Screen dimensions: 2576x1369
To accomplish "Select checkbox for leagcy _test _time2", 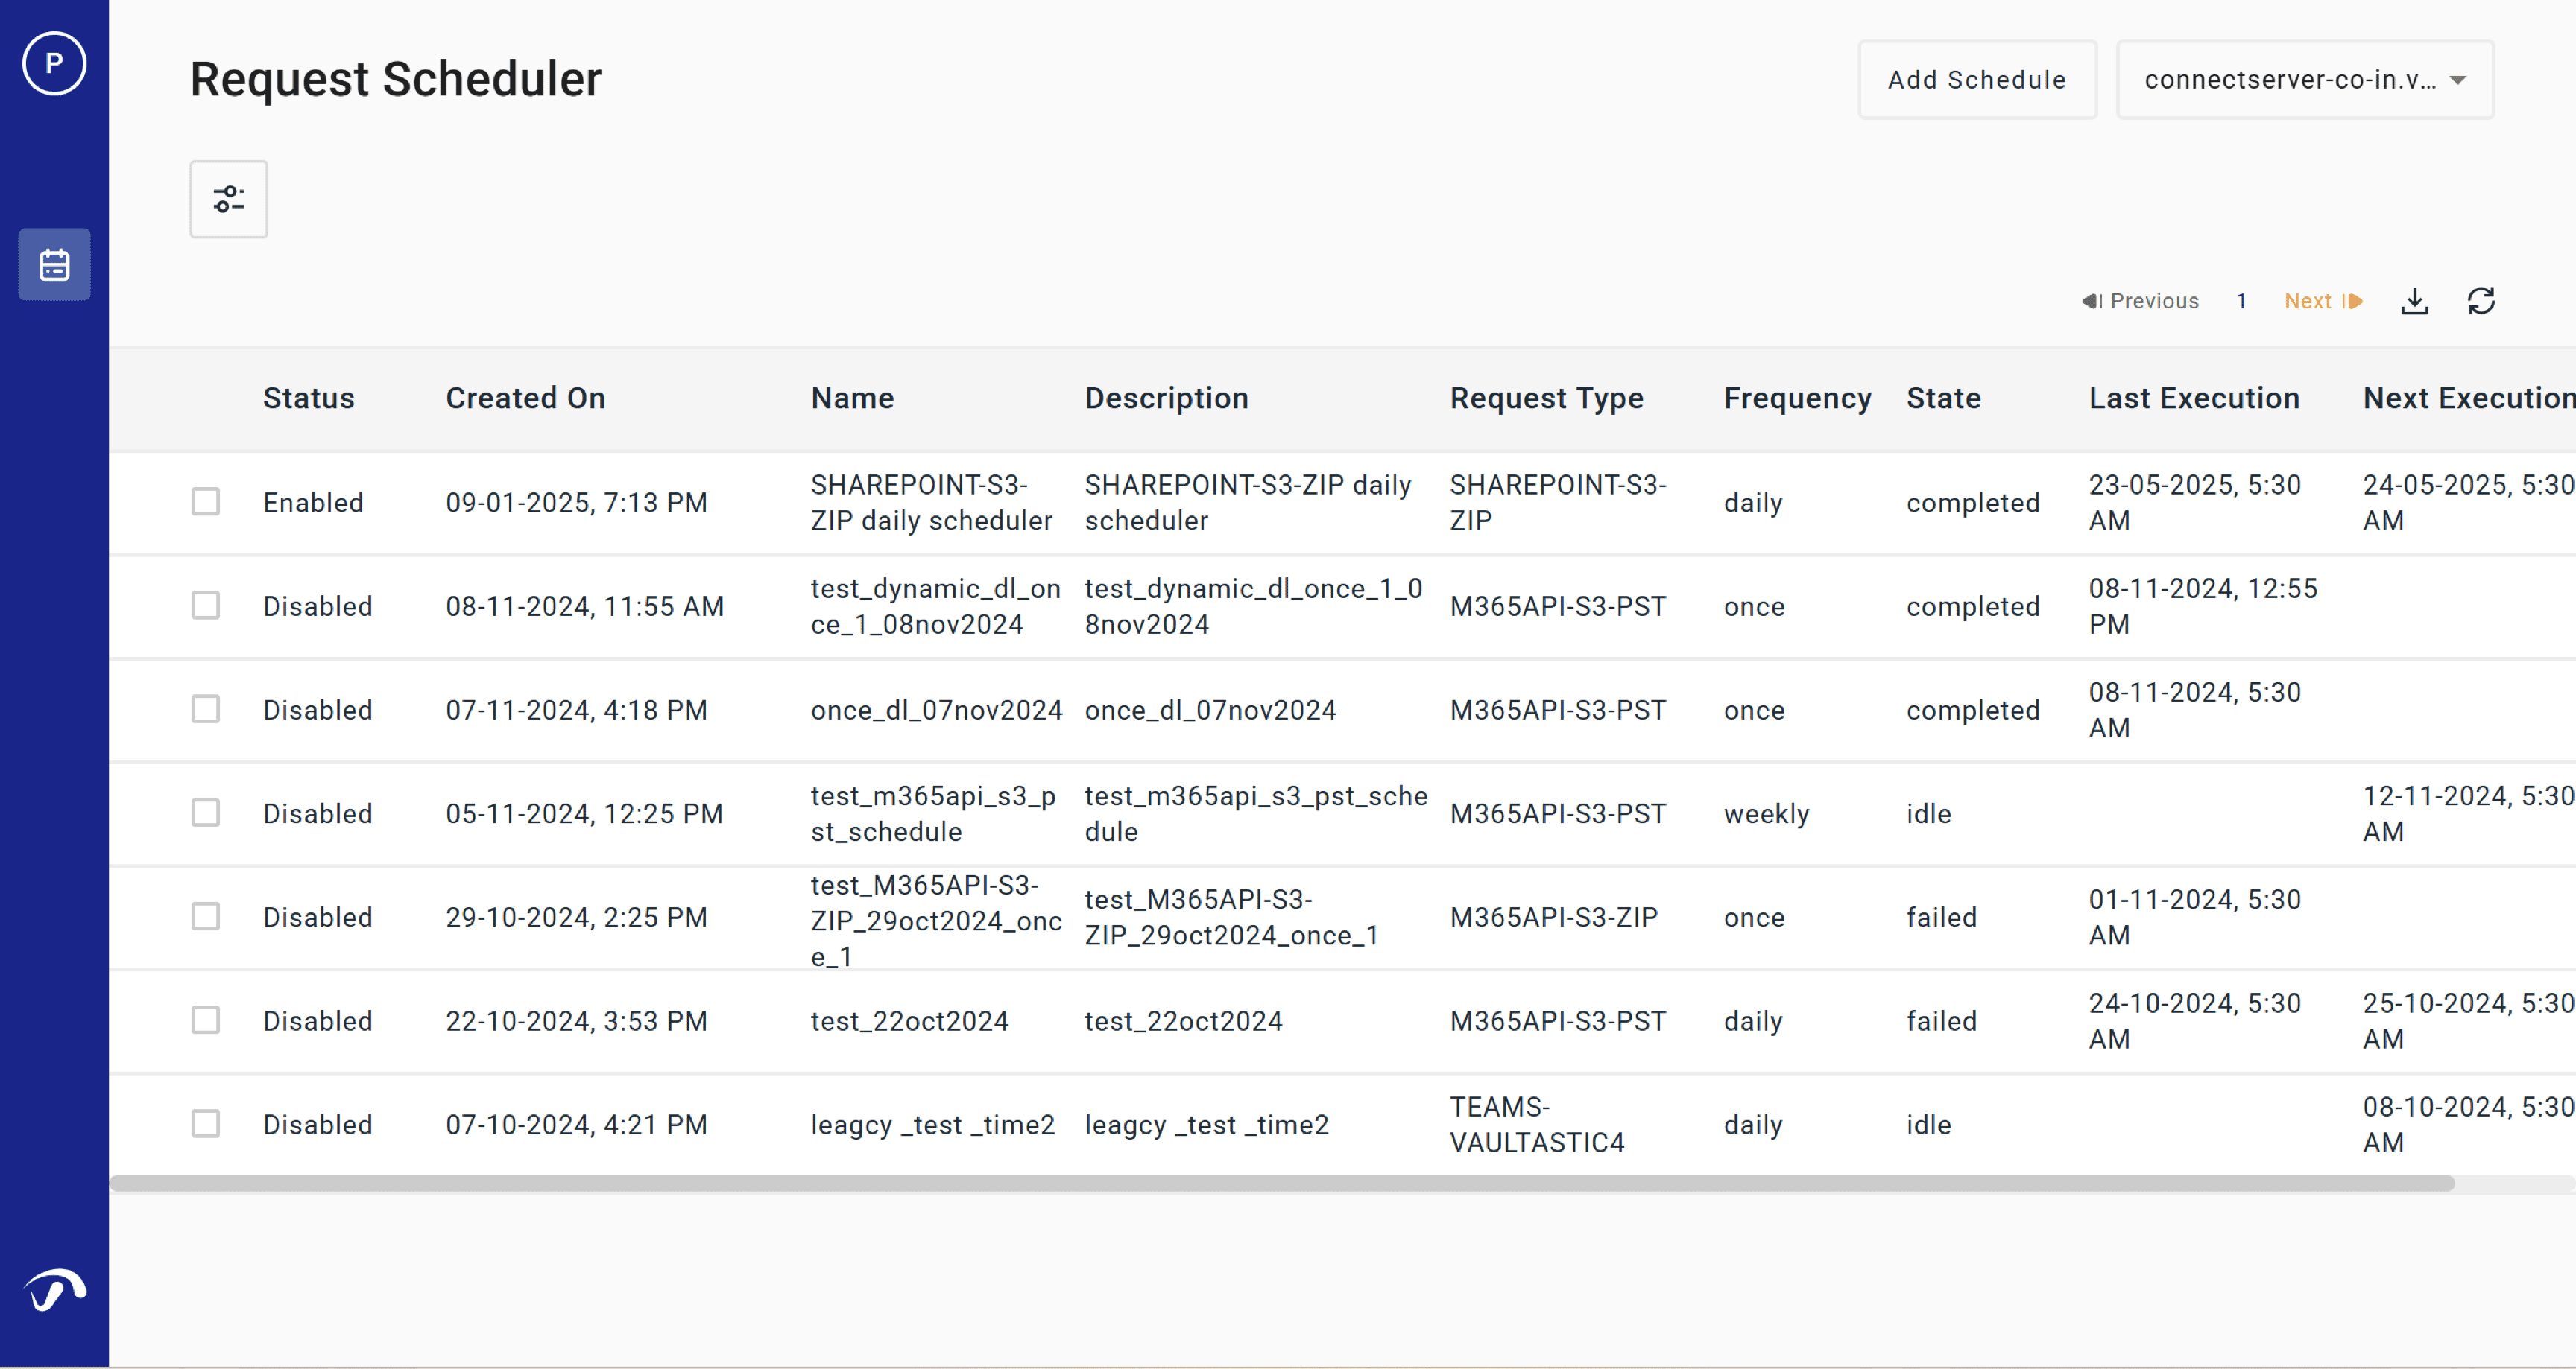I will click(206, 1124).
